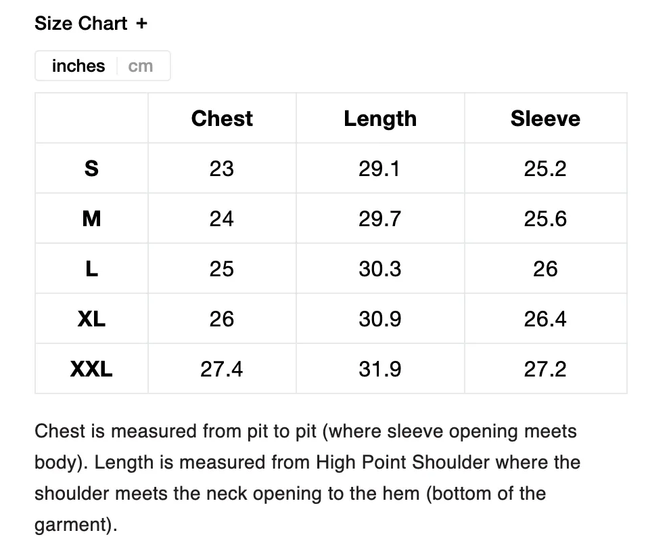648x558 pixels.
Task: Click the chest measurement description paragraph
Action: pyautogui.click(x=308, y=478)
